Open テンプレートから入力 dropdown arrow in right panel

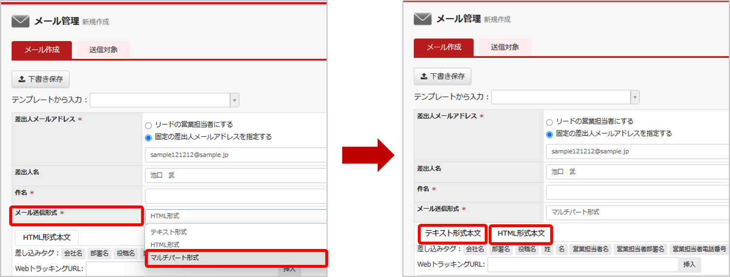point(635,97)
